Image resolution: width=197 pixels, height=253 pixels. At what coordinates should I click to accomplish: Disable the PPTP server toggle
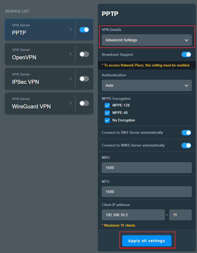[84, 30]
